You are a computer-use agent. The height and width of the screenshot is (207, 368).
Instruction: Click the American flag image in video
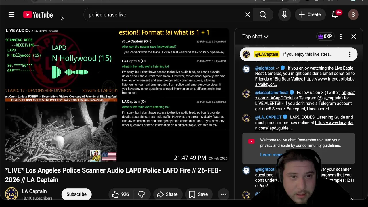109,156
